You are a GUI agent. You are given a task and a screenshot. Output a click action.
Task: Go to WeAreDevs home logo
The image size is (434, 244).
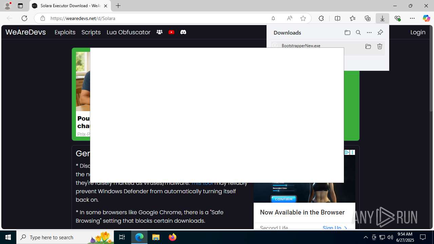click(x=25, y=32)
